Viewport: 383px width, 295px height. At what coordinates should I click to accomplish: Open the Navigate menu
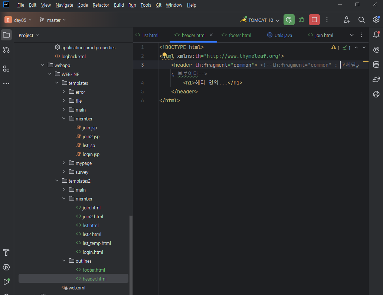click(64, 5)
